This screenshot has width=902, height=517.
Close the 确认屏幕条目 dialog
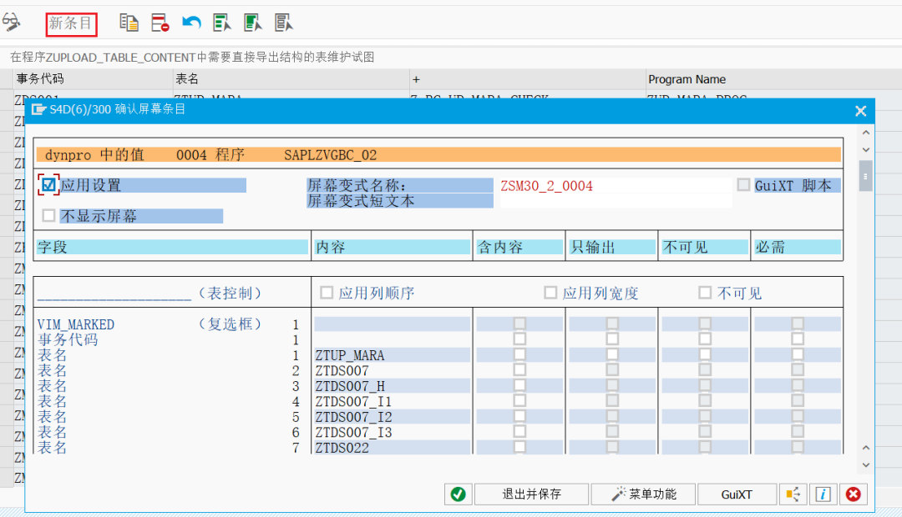pos(860,111)
